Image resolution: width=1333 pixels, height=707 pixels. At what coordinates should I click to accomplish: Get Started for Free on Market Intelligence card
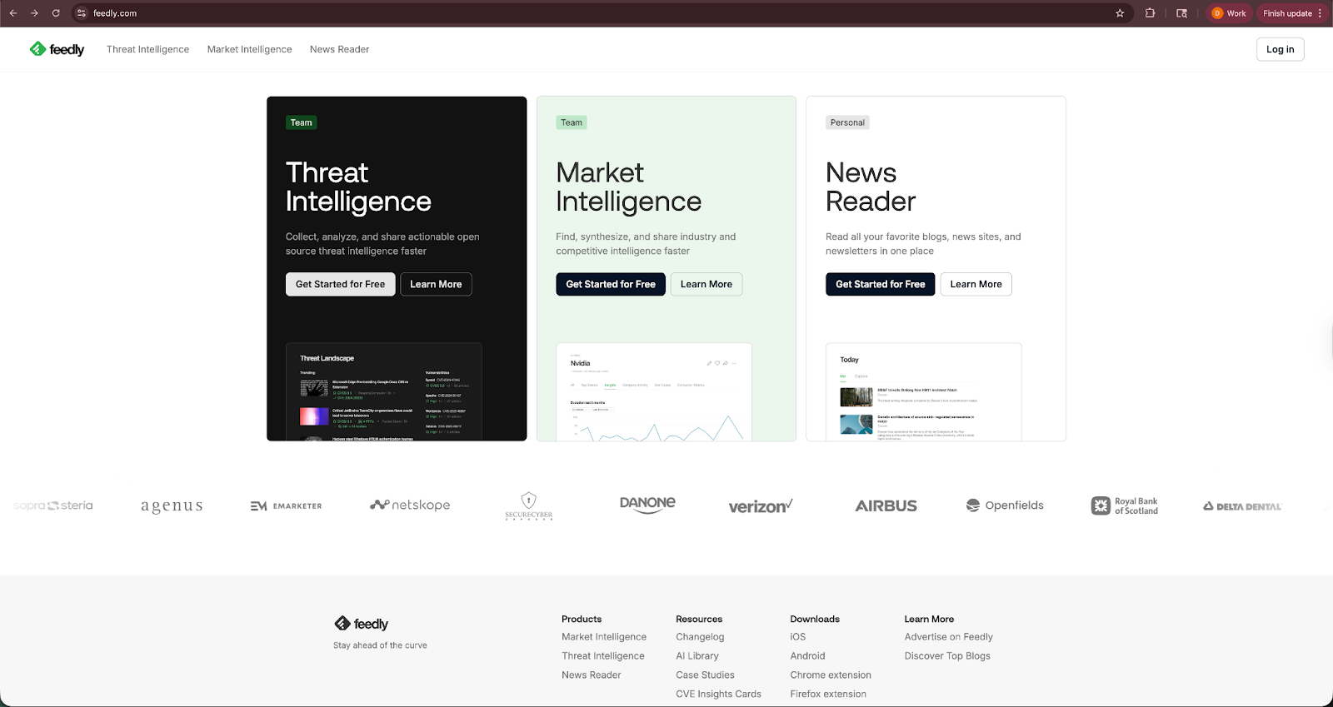(610, 284)
